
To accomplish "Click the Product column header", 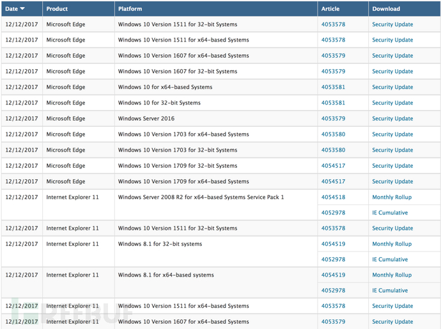I will [x=57, y=9].
